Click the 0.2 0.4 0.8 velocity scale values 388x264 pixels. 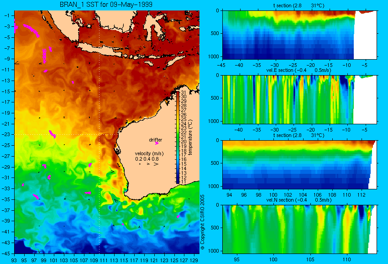click(147, 159)
